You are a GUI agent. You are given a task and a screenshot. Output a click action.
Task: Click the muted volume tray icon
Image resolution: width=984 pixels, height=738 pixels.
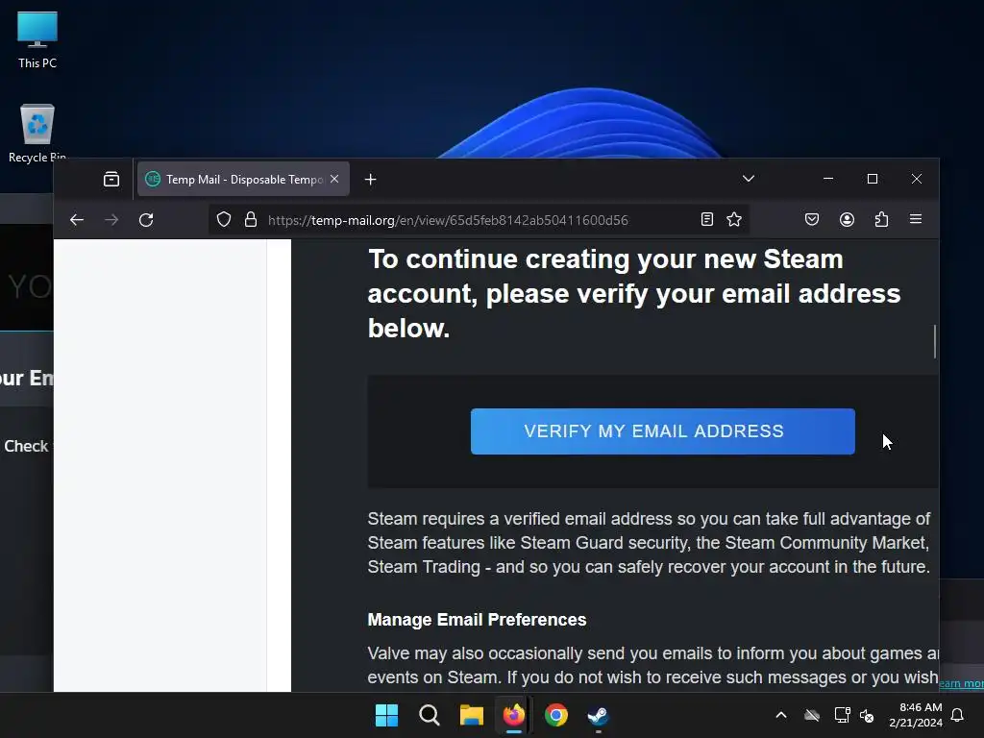point(867,715)
